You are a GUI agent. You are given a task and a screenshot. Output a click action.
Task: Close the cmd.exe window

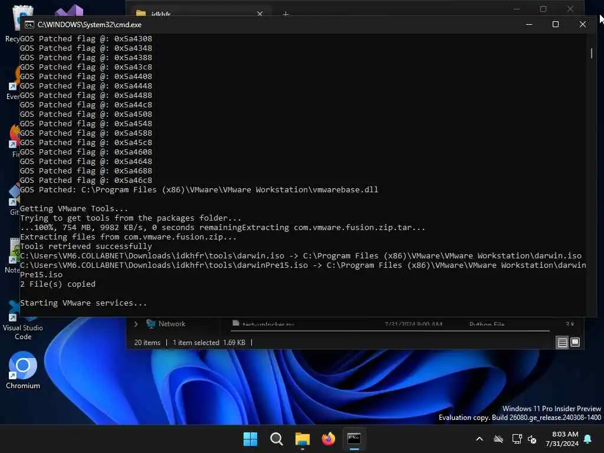[x=582, y=24]
